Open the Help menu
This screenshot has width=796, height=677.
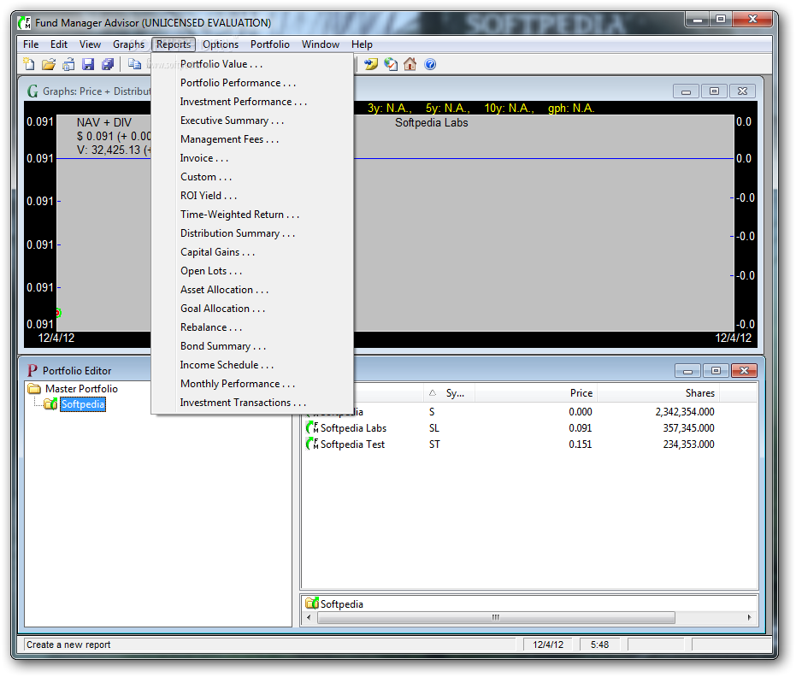[362, 44]
